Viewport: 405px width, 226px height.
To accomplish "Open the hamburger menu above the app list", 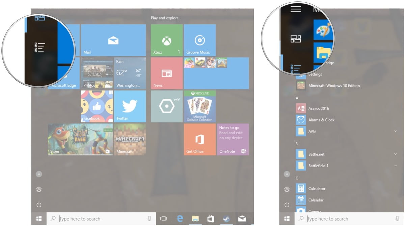I will pyautogui.click(x=296, y=9).
